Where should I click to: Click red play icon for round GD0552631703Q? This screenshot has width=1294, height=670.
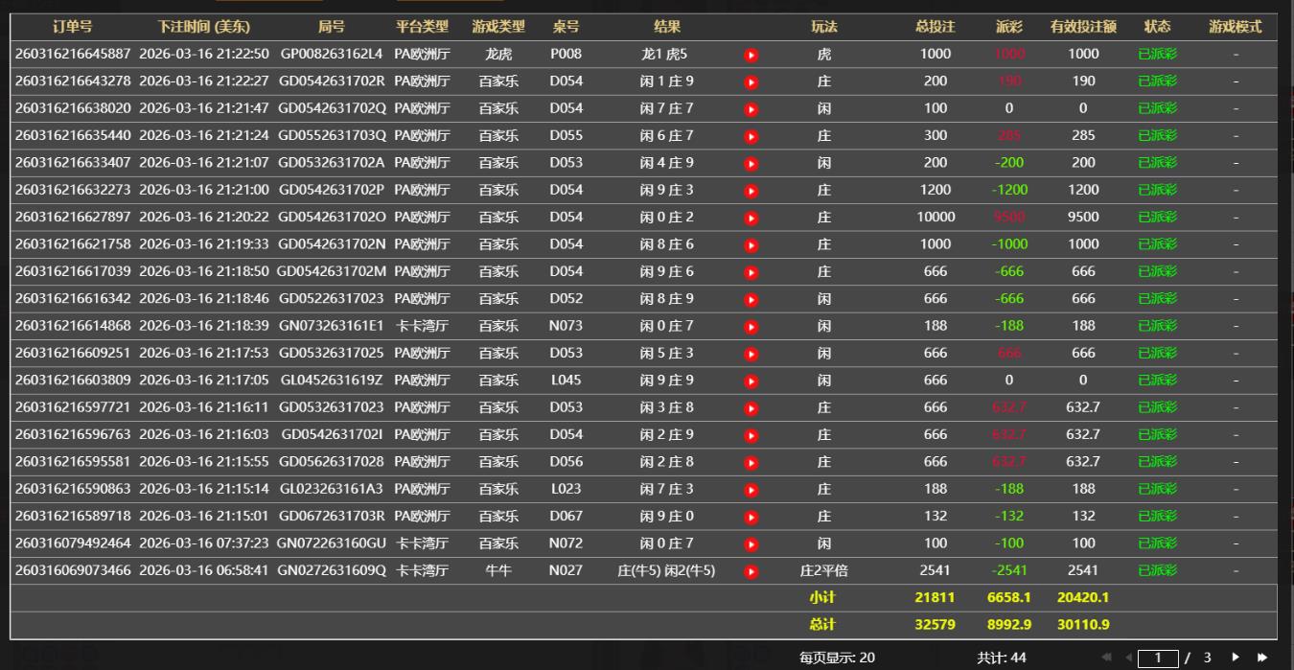[x=751, y=136]
